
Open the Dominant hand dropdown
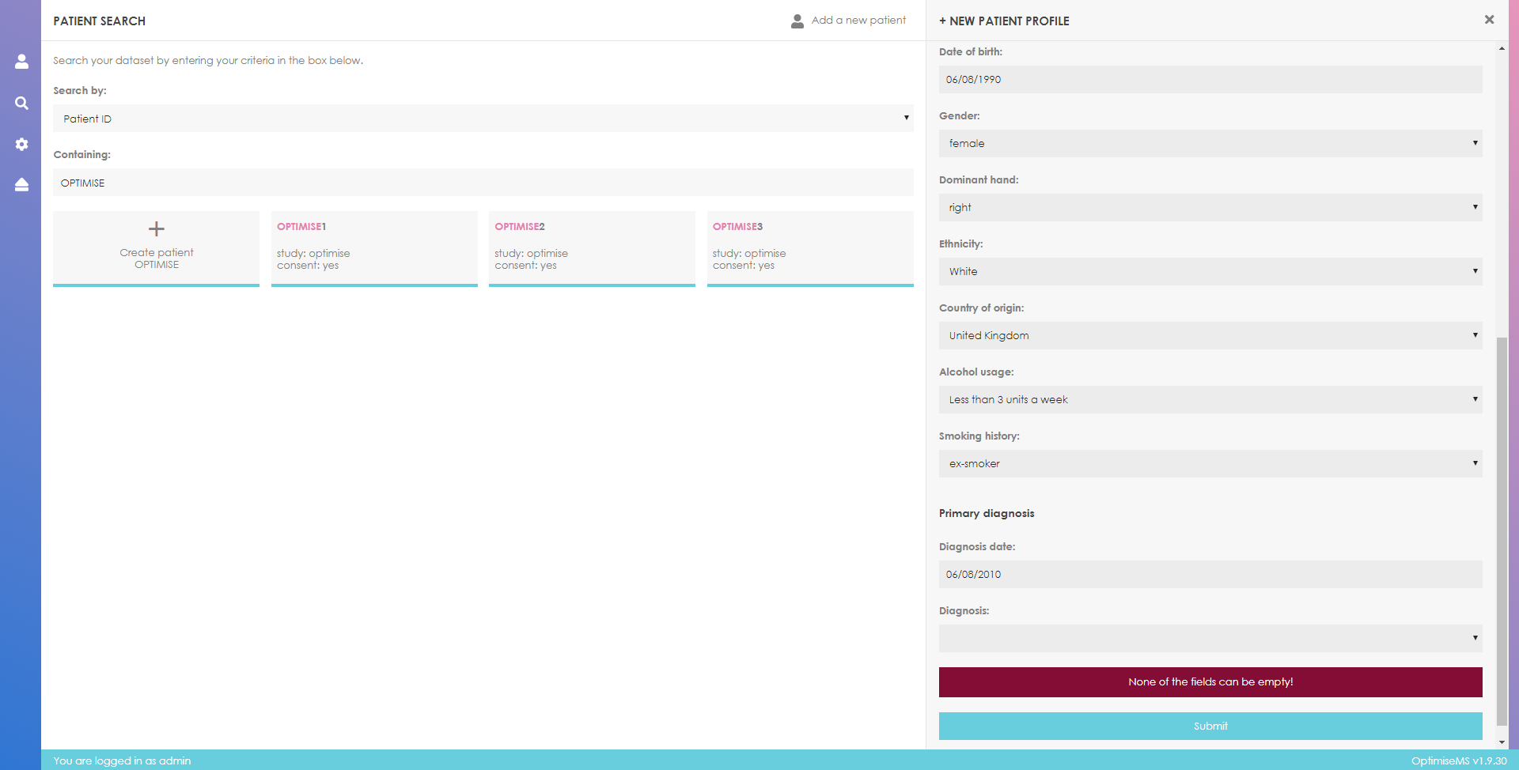click(x=1210, y=208)
